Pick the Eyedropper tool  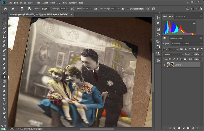(x=4, y=41)
